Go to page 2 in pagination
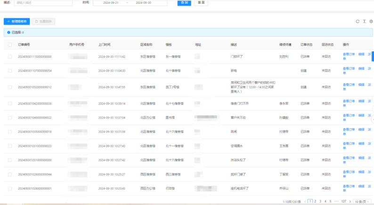374x205 pixels. 315,201
